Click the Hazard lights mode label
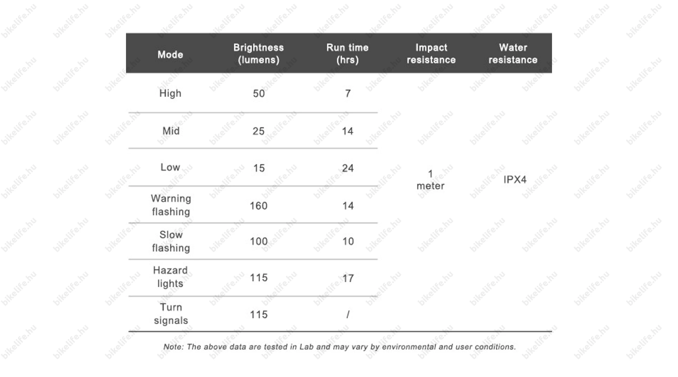 click(170, 277)
